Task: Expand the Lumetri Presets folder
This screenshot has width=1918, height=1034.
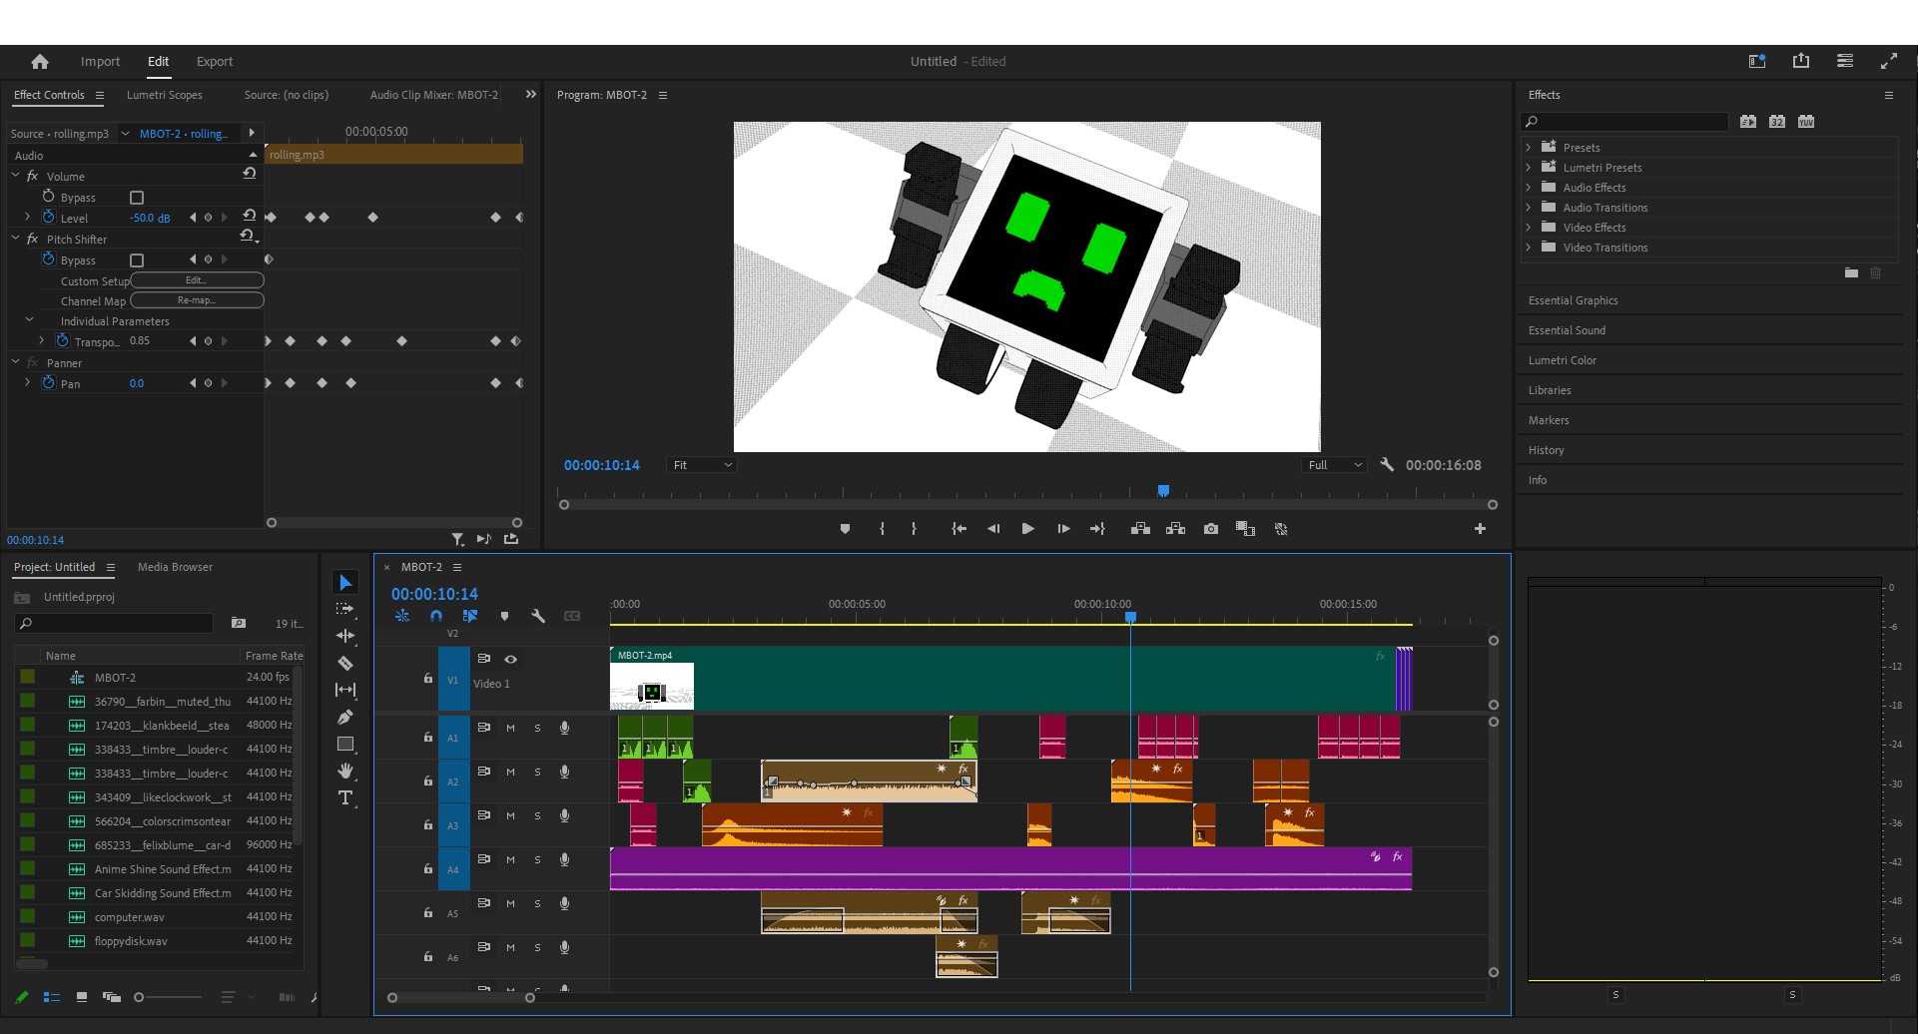Action: coord(1528,167)
